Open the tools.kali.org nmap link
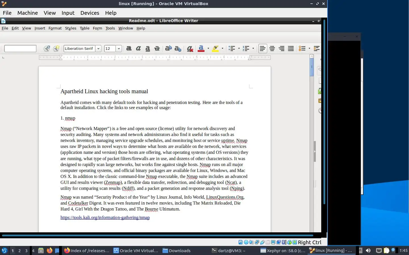409x255 pixels. coord(105,218)
